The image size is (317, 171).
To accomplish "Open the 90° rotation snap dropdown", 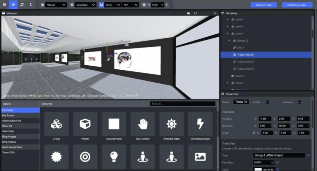I will tap(131, 5).
